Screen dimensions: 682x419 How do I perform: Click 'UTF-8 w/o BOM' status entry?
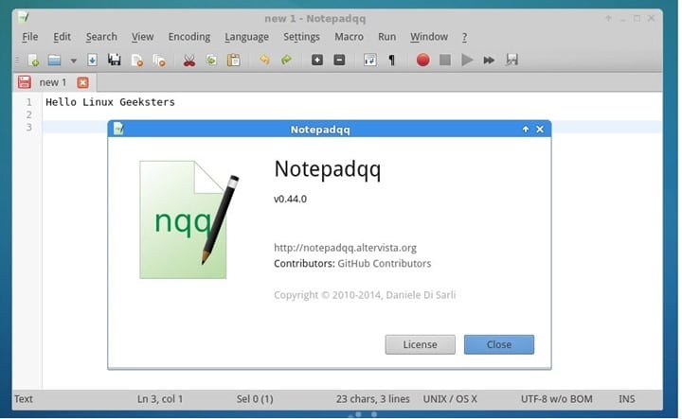point(557,399)
